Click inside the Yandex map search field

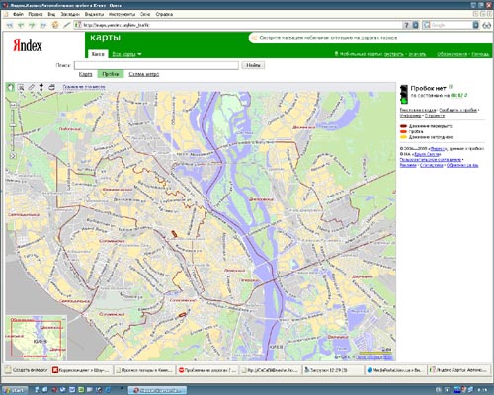tap(156, 65)
